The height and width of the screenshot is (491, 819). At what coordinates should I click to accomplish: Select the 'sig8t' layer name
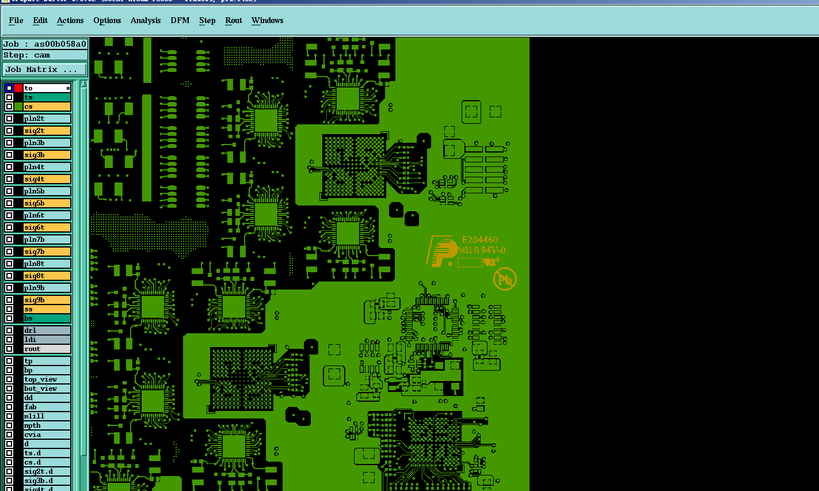click(x=47, y=276)
